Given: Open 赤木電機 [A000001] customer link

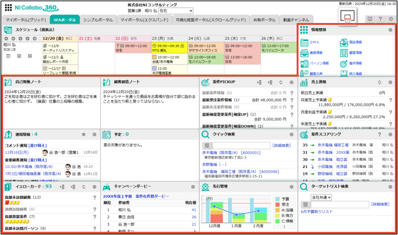Looking at the screenshot, I should (x=231, y=152).
